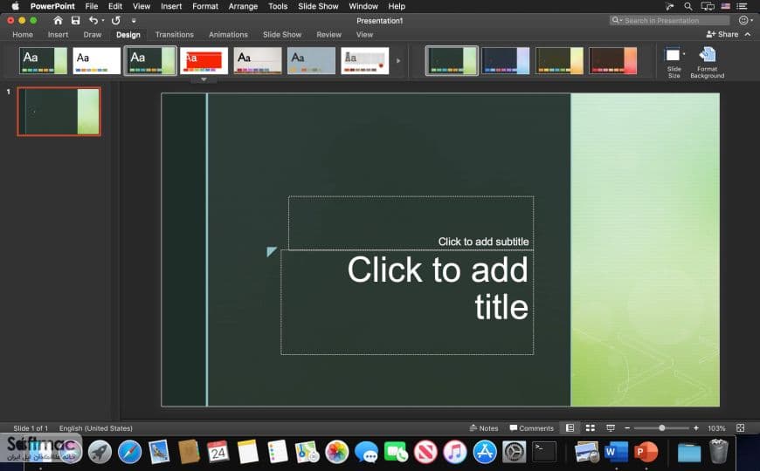Open App Store from the Dock
The image size is (760, 471).
click(x=485, y=452)
